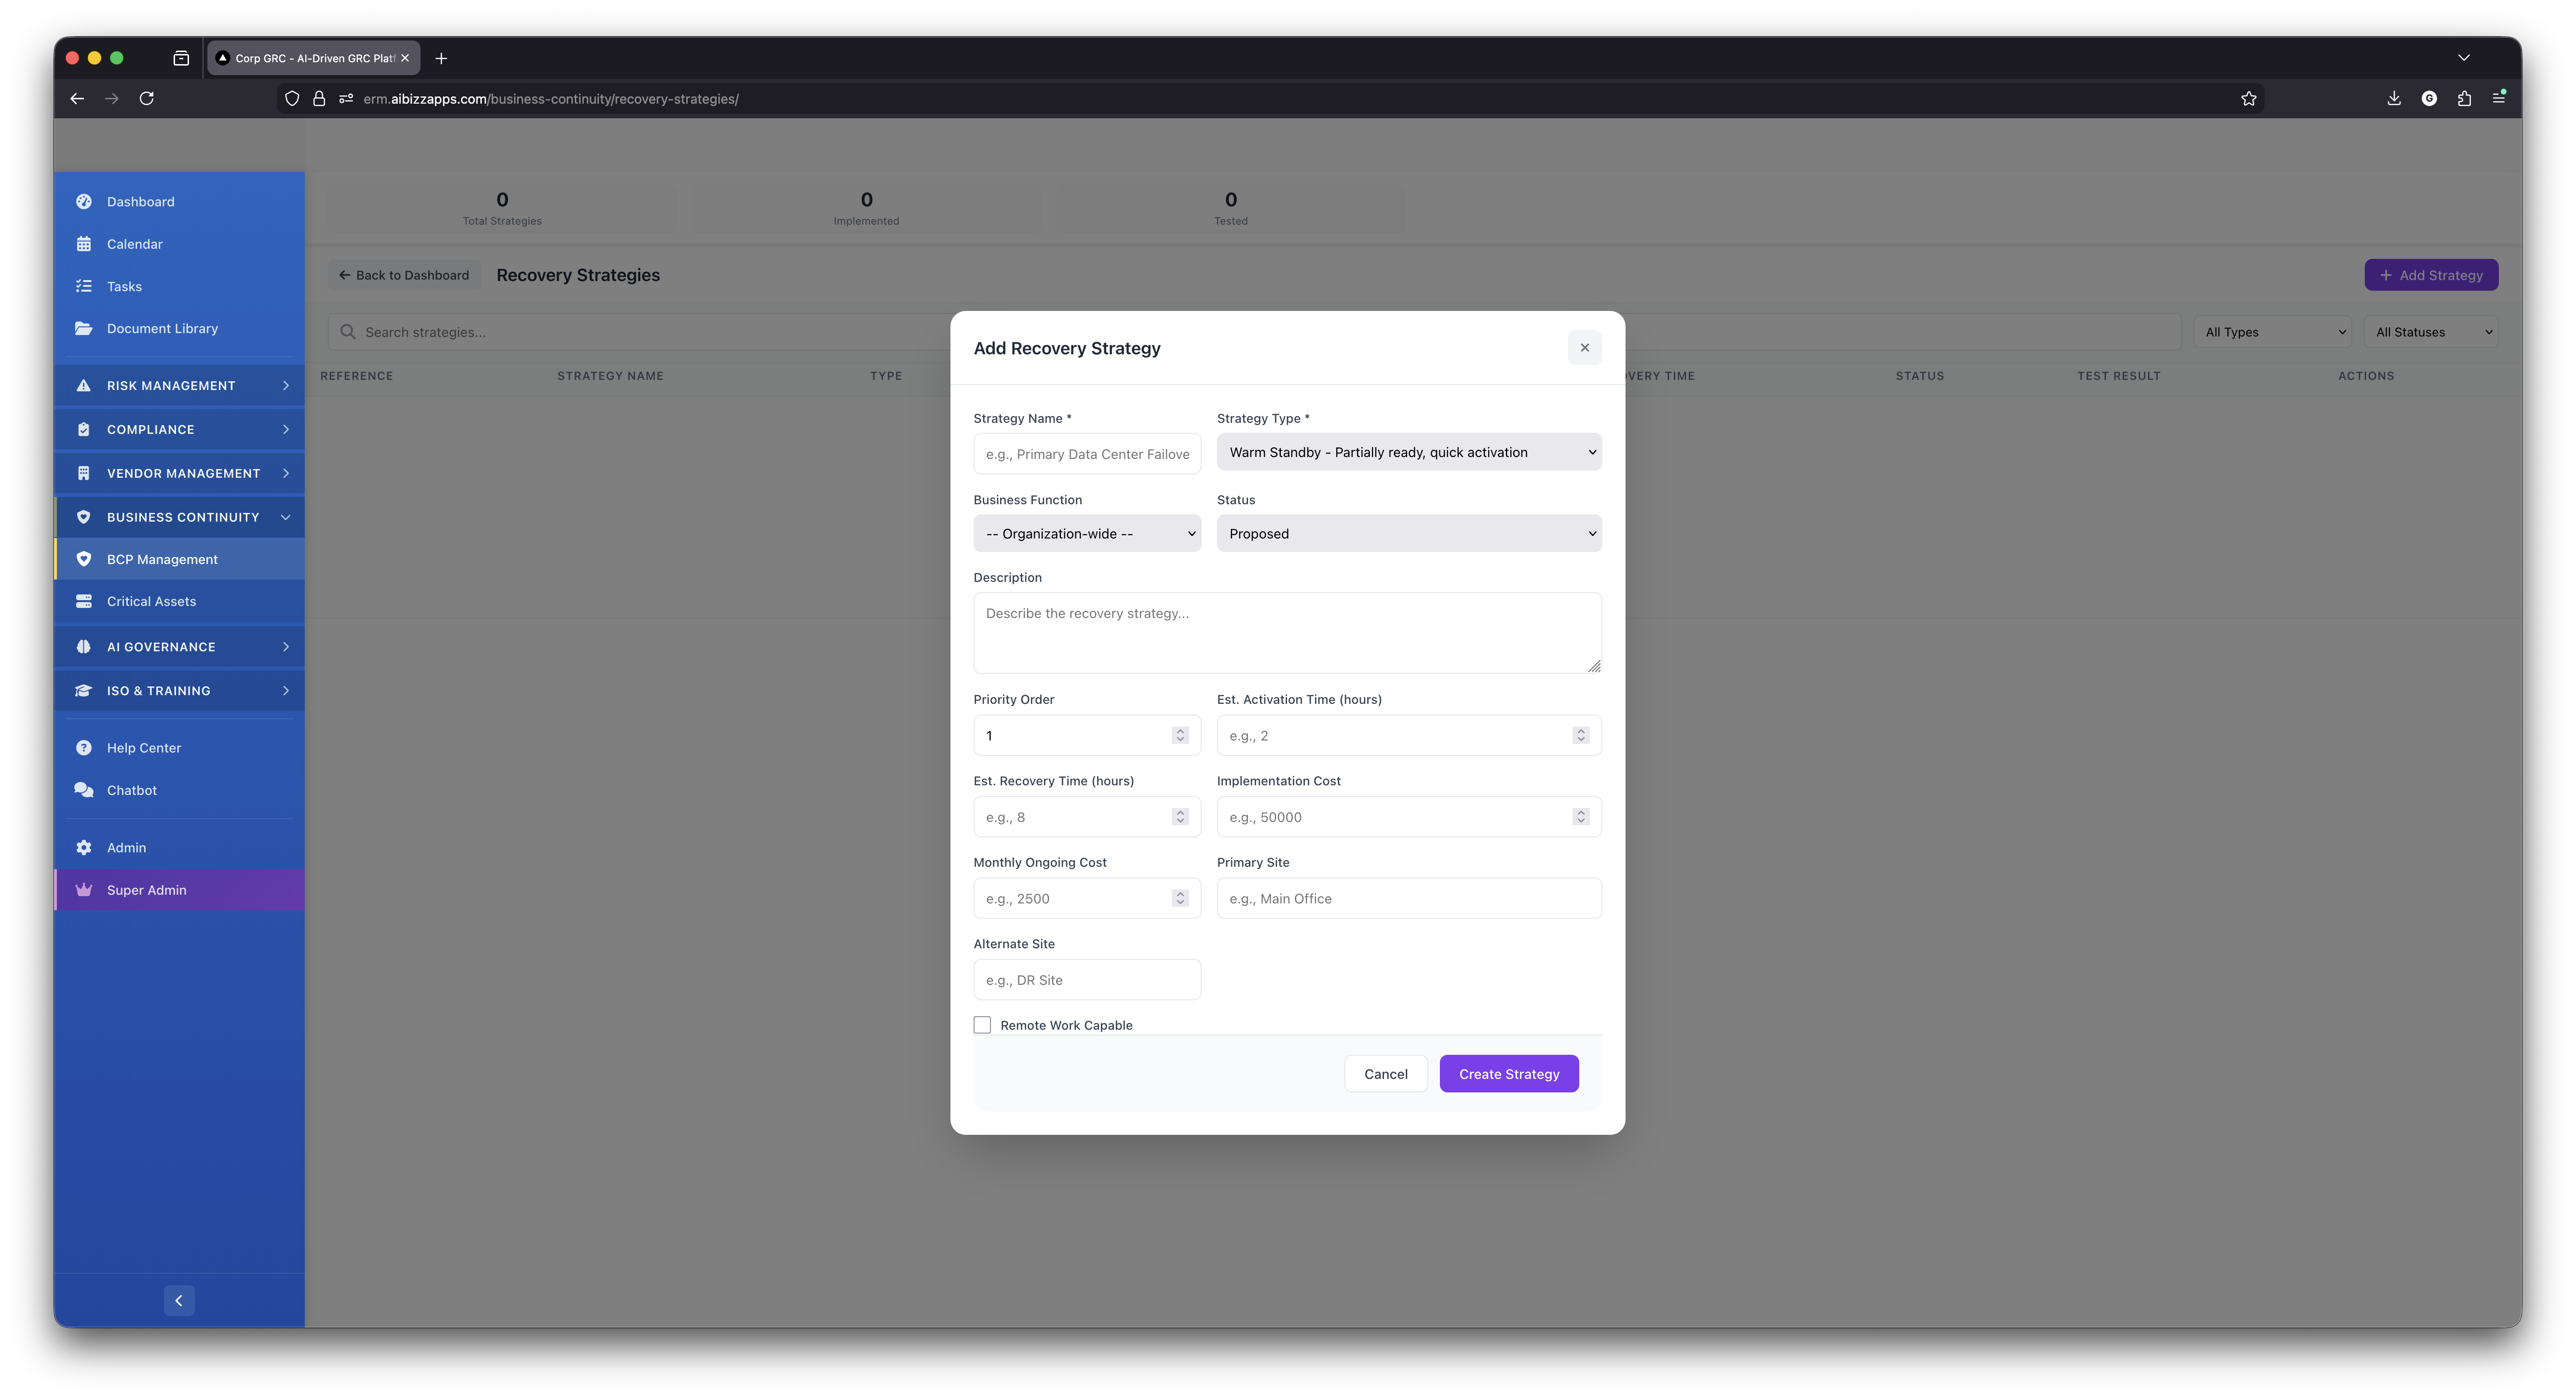2576x1399 pixels.
Task: Open Critical Assets menu item
Action: click(151, 601)
